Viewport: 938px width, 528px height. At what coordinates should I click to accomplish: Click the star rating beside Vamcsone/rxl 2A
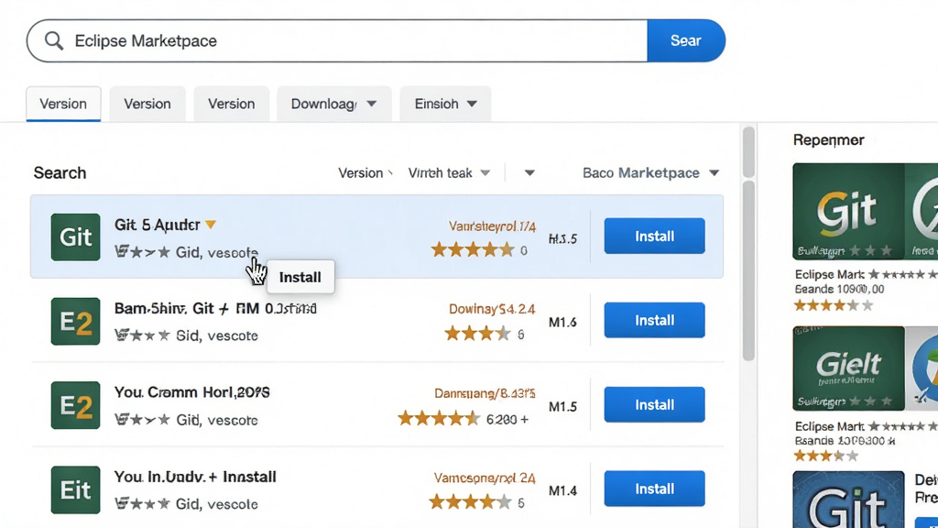[470, 501]
